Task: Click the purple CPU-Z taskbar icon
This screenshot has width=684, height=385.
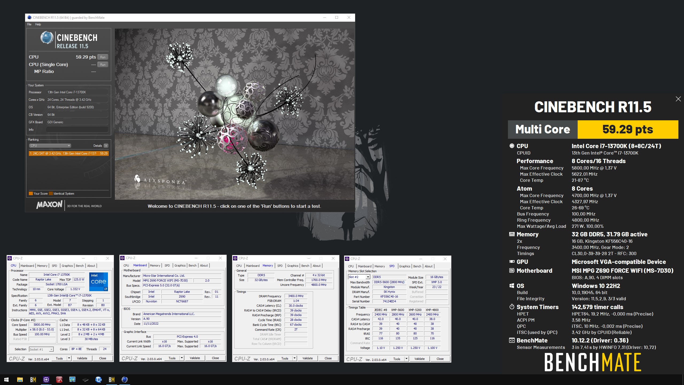Action: 46,380
